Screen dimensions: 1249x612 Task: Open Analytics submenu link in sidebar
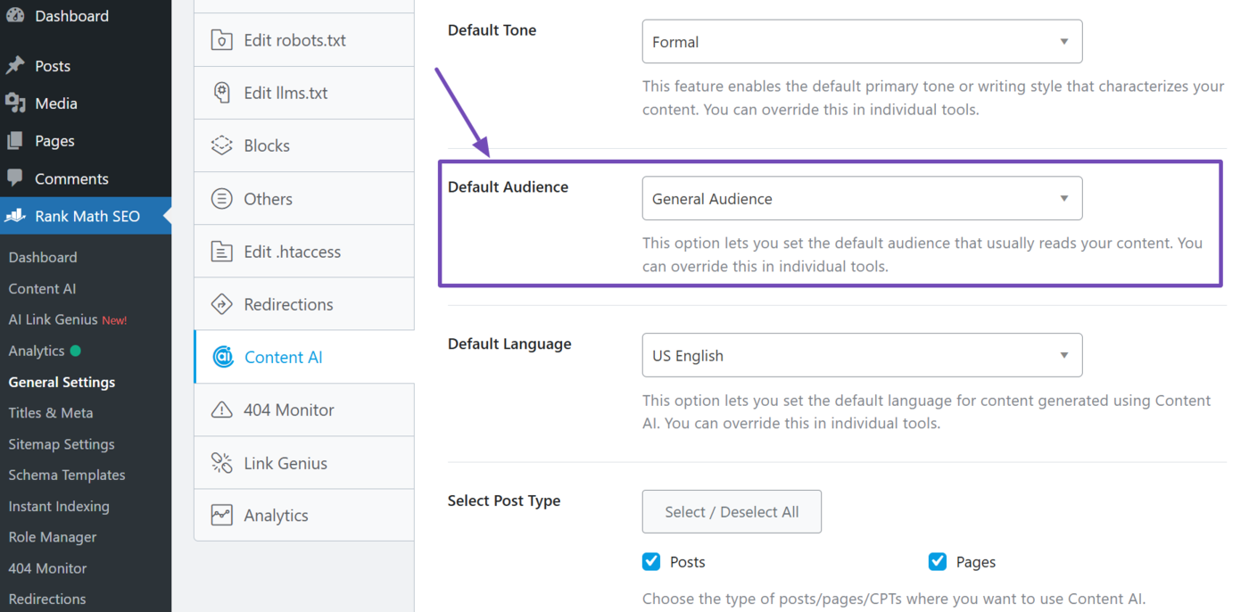(x=37, y=351)
